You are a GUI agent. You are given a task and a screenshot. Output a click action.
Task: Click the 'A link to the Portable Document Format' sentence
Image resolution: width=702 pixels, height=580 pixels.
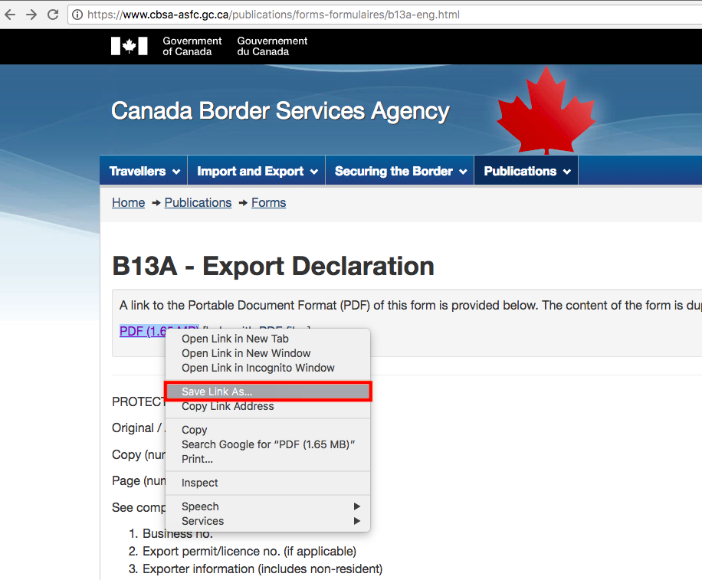pos(411,305)
